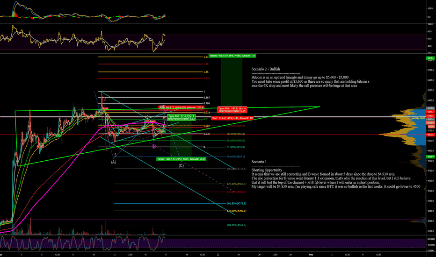The height and width of the screenshot is (257, 436).
Task: Click the 161.80%(4373.8) extension label
Action: click(236, 204)
